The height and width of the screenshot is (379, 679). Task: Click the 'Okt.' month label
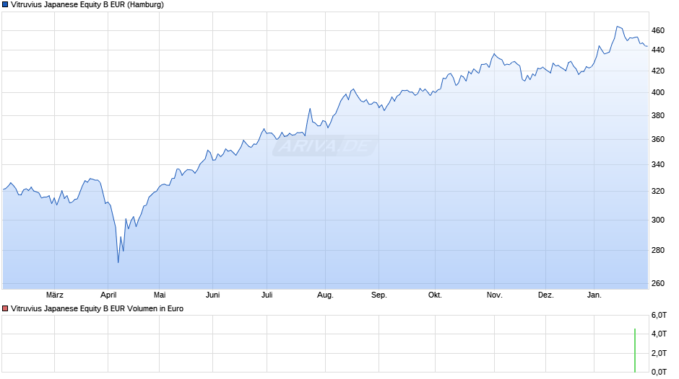click(x=435, y=295)
